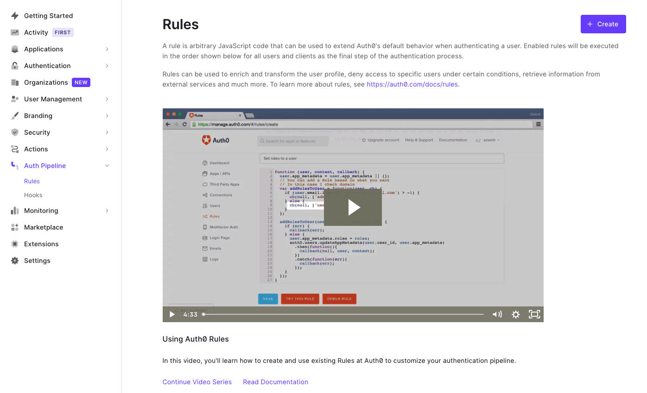Viewport: 647px width, 393px height.
Task: Expand the Actions chevron
Action: (107, 149)
